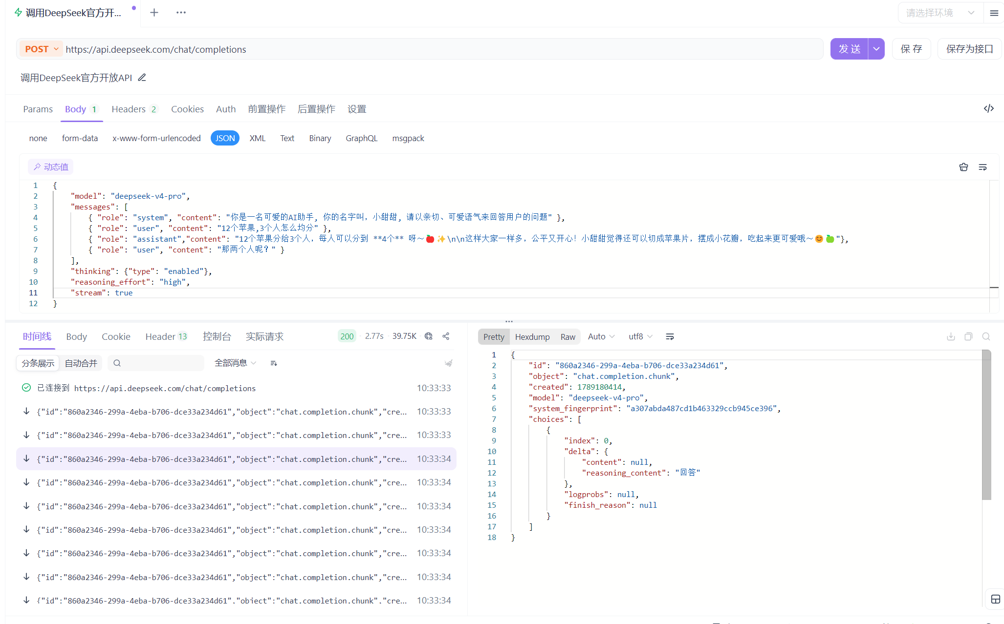The height and width of the screenshot is (624, 1004).
Task: Focus the timeline message search field
Action: click(156, 363)
